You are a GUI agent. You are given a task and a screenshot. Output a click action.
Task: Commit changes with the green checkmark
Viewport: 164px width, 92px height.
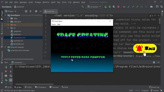coord(133,7)
